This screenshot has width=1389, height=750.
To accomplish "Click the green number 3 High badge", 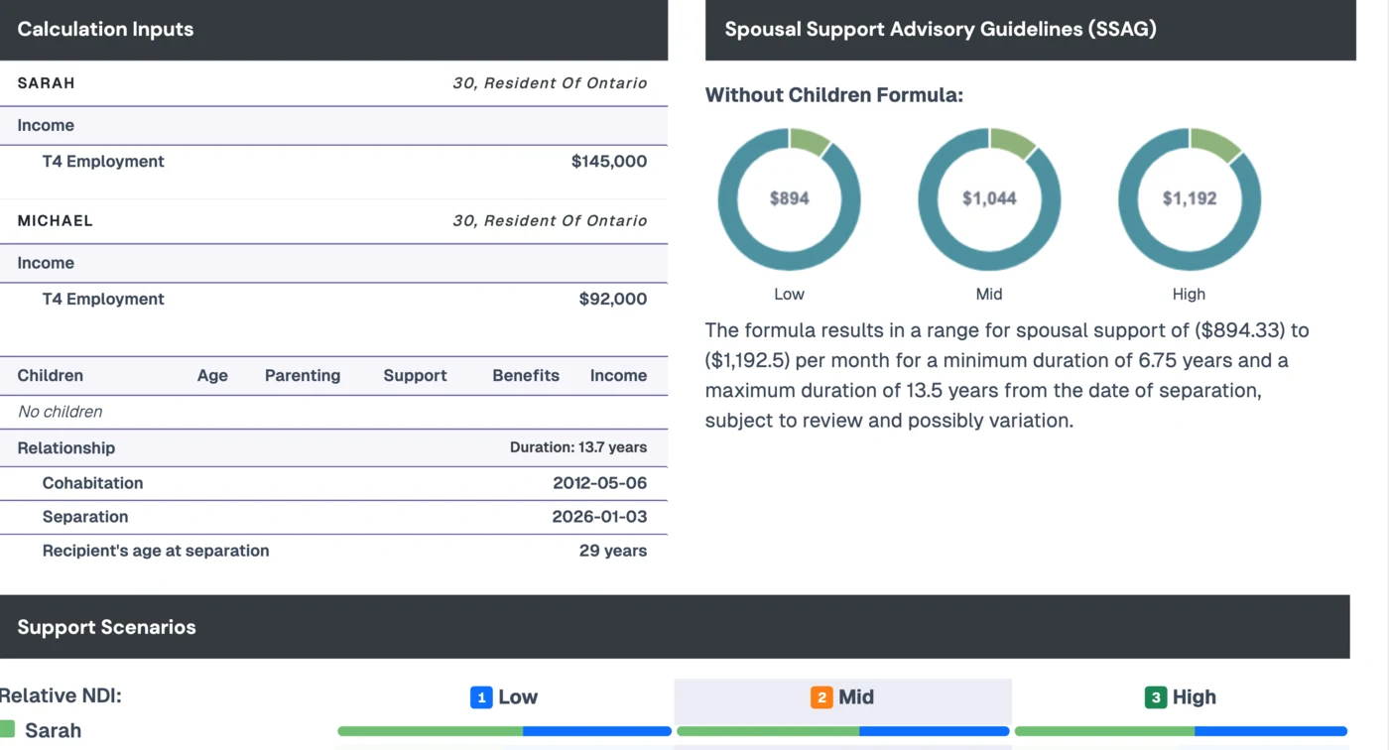I will click(1156, 697).
